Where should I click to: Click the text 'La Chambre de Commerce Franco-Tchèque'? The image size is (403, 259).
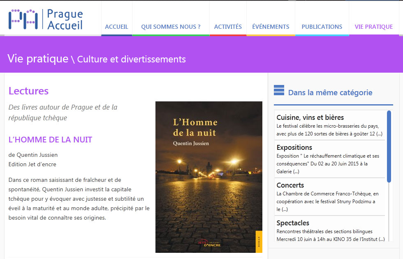coord(328,201)
